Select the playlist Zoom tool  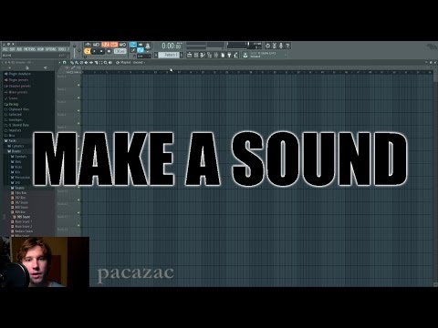pos(105,62)
